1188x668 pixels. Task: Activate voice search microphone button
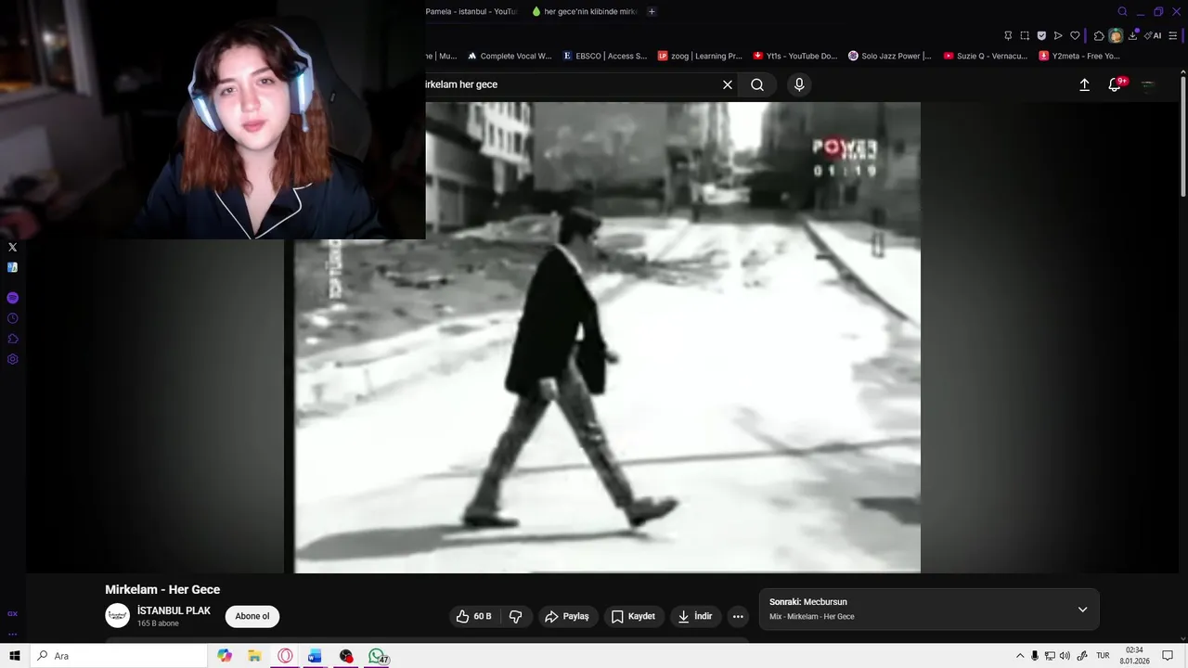799,84
